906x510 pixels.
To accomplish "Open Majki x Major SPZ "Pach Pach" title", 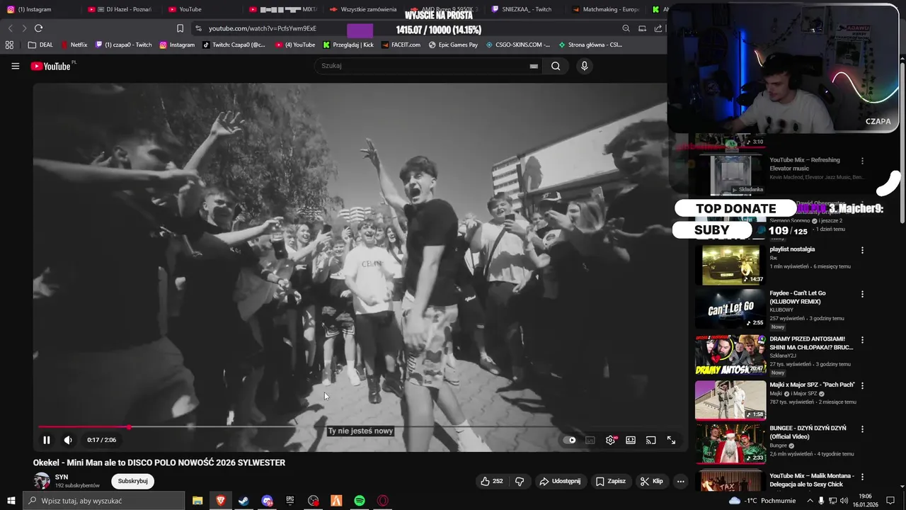I will click(x=812, y=385).
